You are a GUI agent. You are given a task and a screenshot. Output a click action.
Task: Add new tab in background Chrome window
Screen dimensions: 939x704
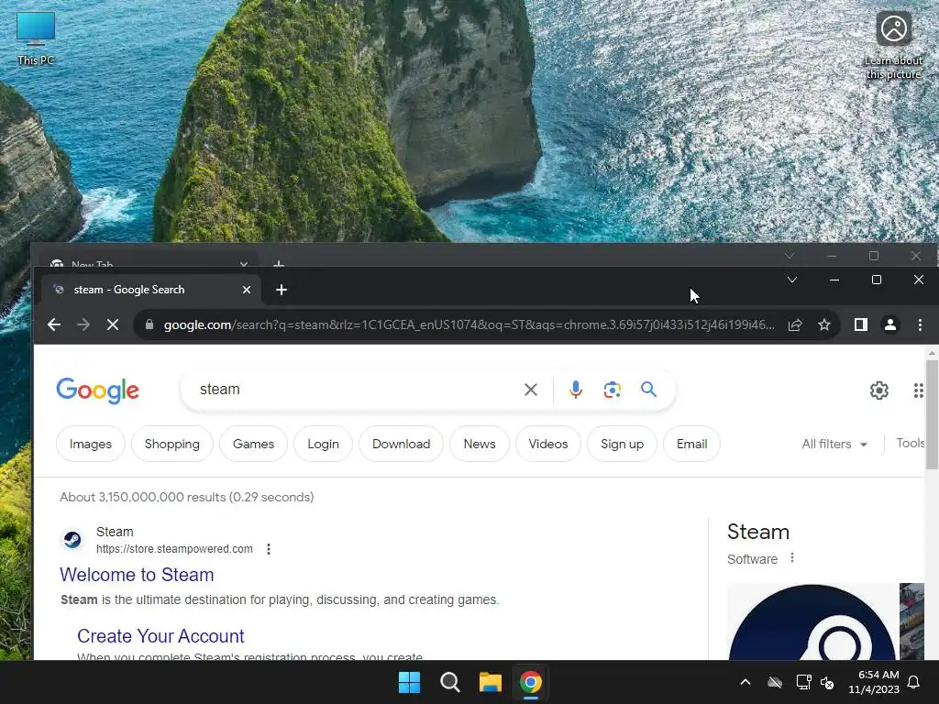pos(279,263)
